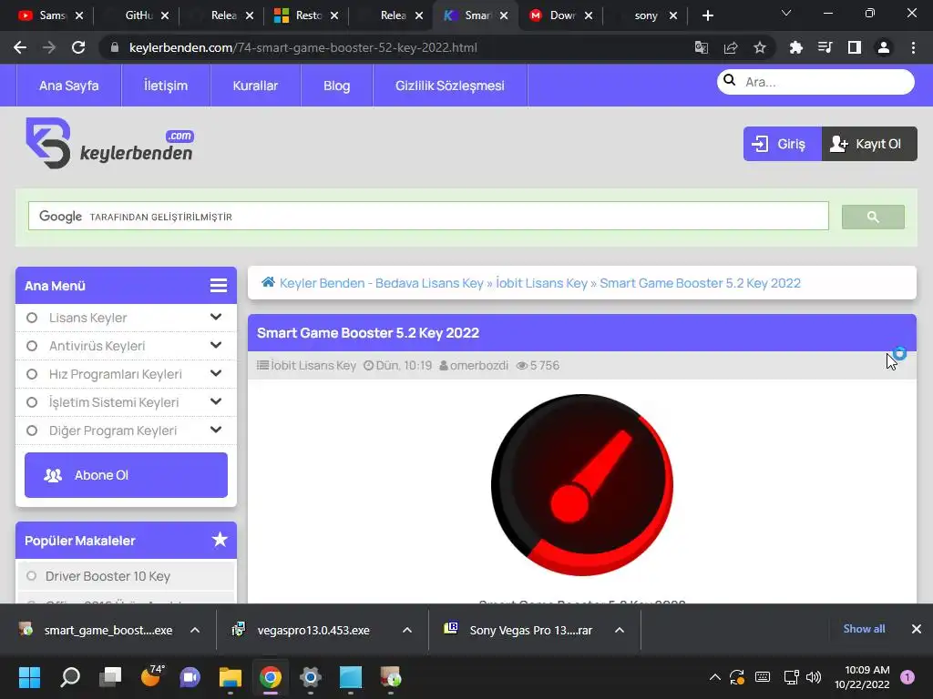The width and height of the screenshot is (933, 699).
Task: Expand İşletim Sistemi Keyleri chevron
Action: click(216, 401)
